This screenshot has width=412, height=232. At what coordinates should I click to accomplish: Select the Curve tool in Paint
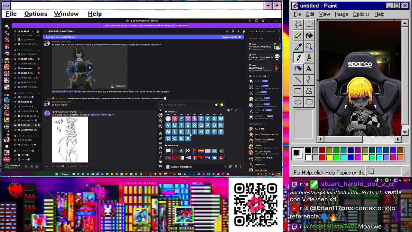[x=309, y=80]
